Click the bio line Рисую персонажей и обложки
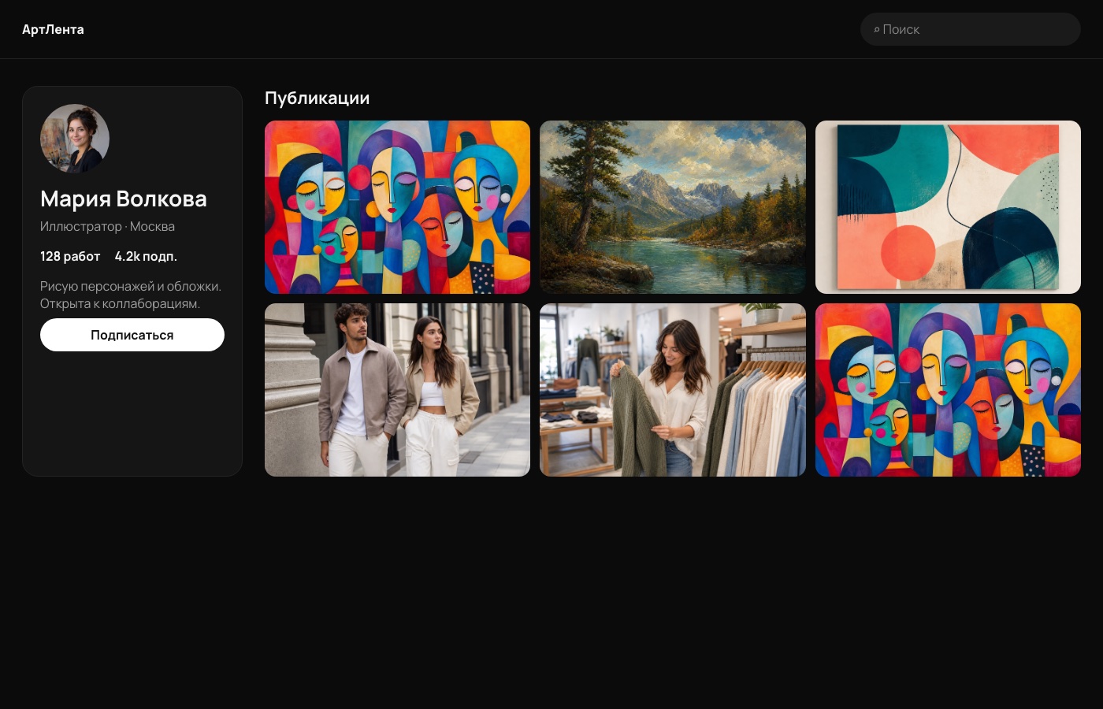 pos(131,286)
